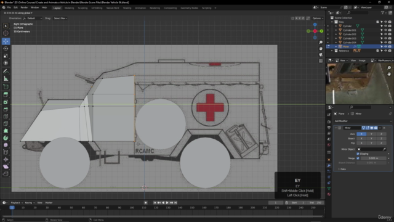This screenshot has width=394, height=222.
Task: Select the Spin tool
Action: click(6, 138)
